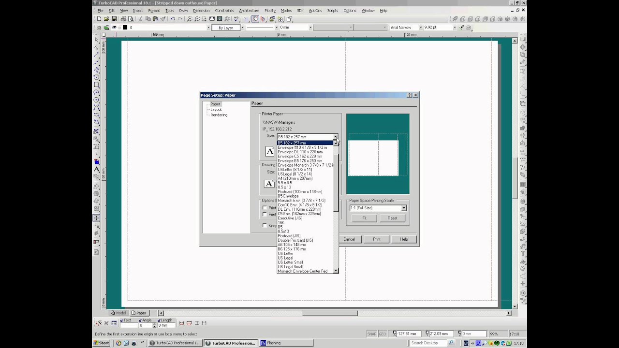Tick the Keep checkbox in Page Setup
The image size is (619, 348).
click(265, 225)
